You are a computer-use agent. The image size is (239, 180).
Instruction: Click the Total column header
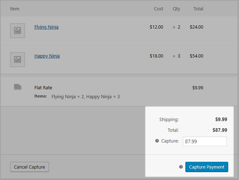198,9
